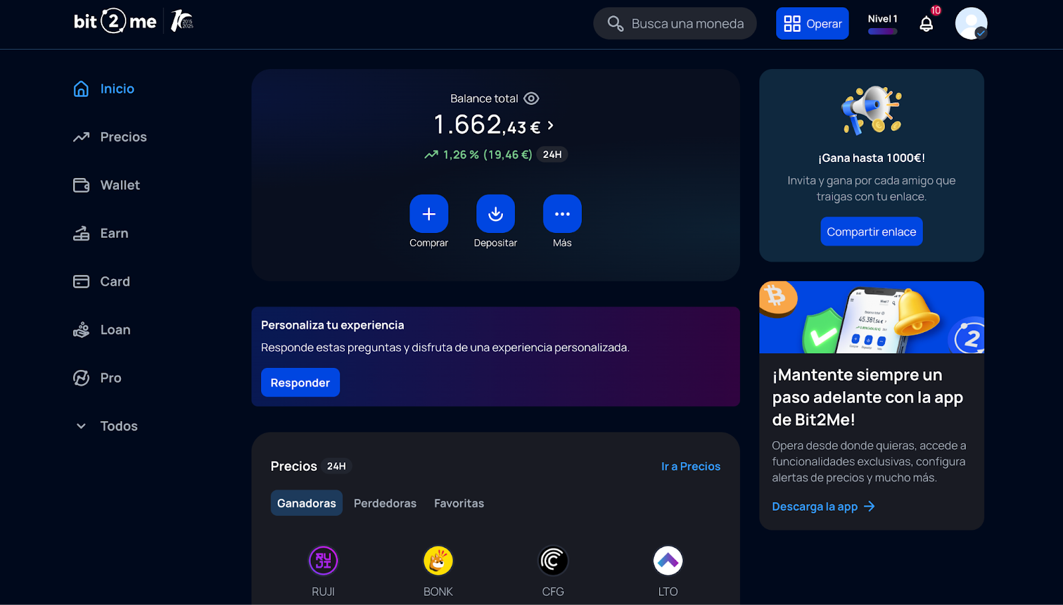Select the Ganadoras tab
This screenshot has height=605, width=1063.
[x=306, y=503]
